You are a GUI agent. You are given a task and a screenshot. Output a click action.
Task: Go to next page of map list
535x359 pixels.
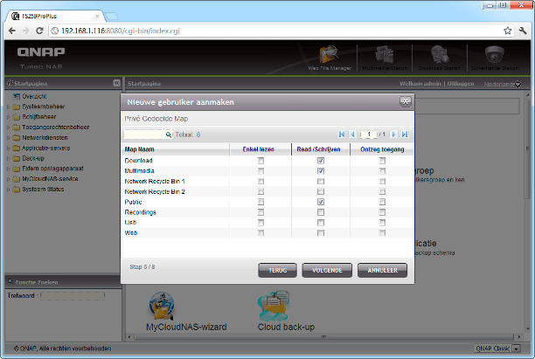pyautogui.click(x=393, y=135)
